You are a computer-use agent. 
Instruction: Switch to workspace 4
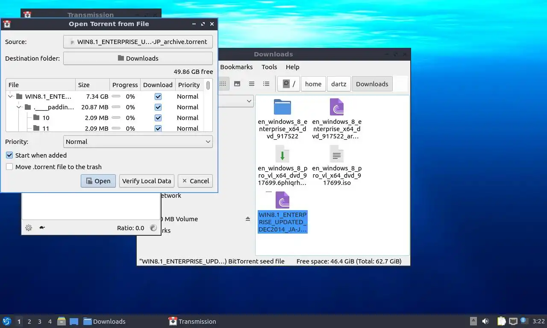[x=50, y=321]
